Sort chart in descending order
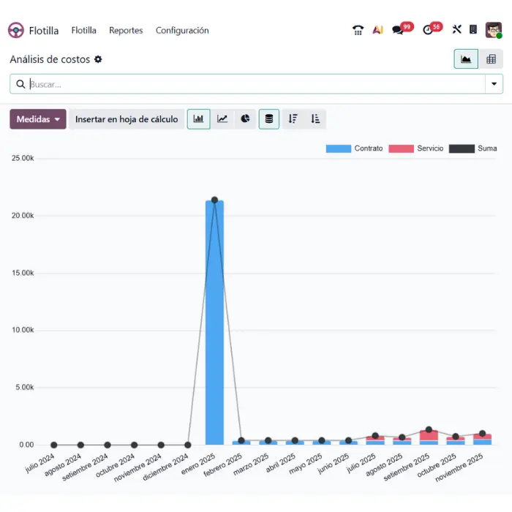 point(293,119)
